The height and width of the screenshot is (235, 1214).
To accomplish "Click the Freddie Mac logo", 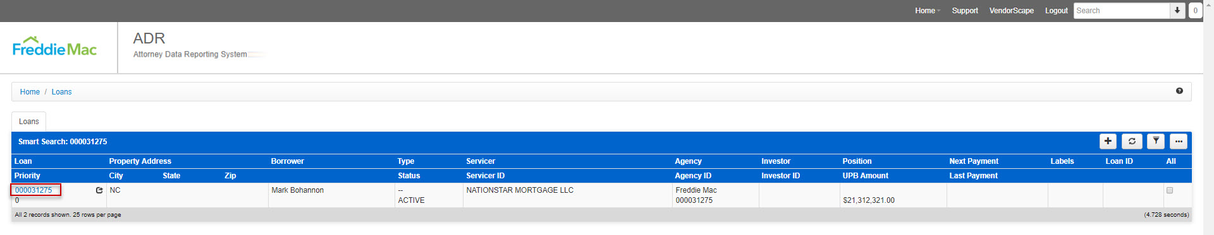I will coord(54,47).
